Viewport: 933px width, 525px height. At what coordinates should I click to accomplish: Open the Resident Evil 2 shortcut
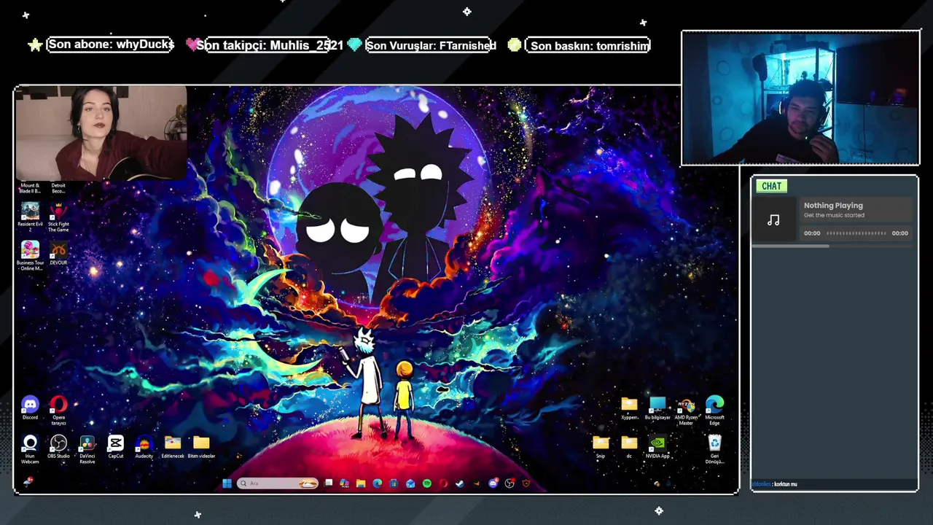click(30, 217)
